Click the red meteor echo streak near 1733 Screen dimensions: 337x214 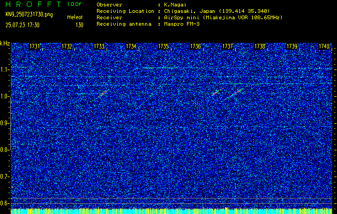(103, 93)
